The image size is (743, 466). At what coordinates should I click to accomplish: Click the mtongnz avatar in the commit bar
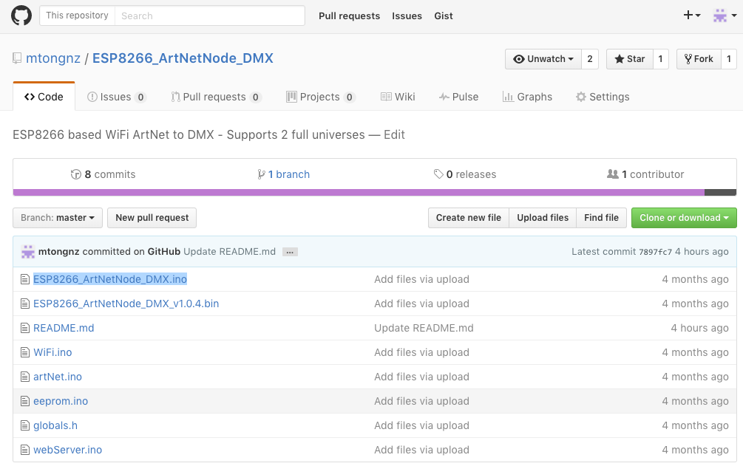pos(28,252)
